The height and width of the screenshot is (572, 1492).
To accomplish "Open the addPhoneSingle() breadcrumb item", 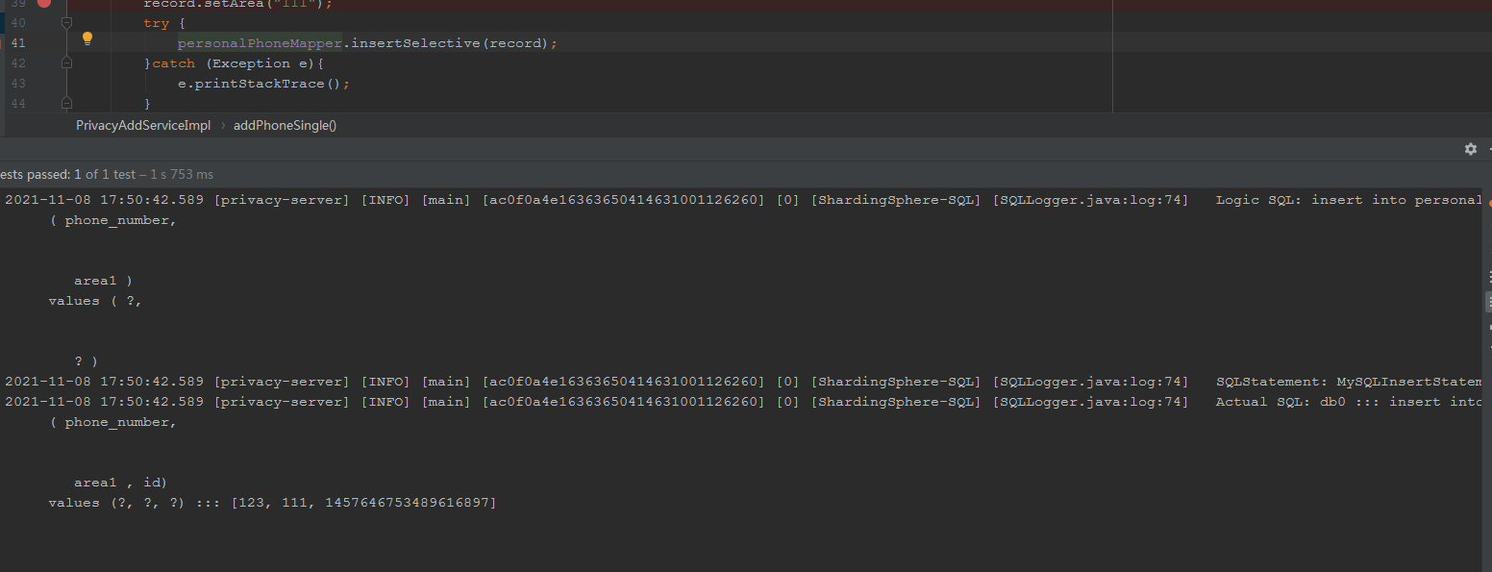I will click(285, 125).
